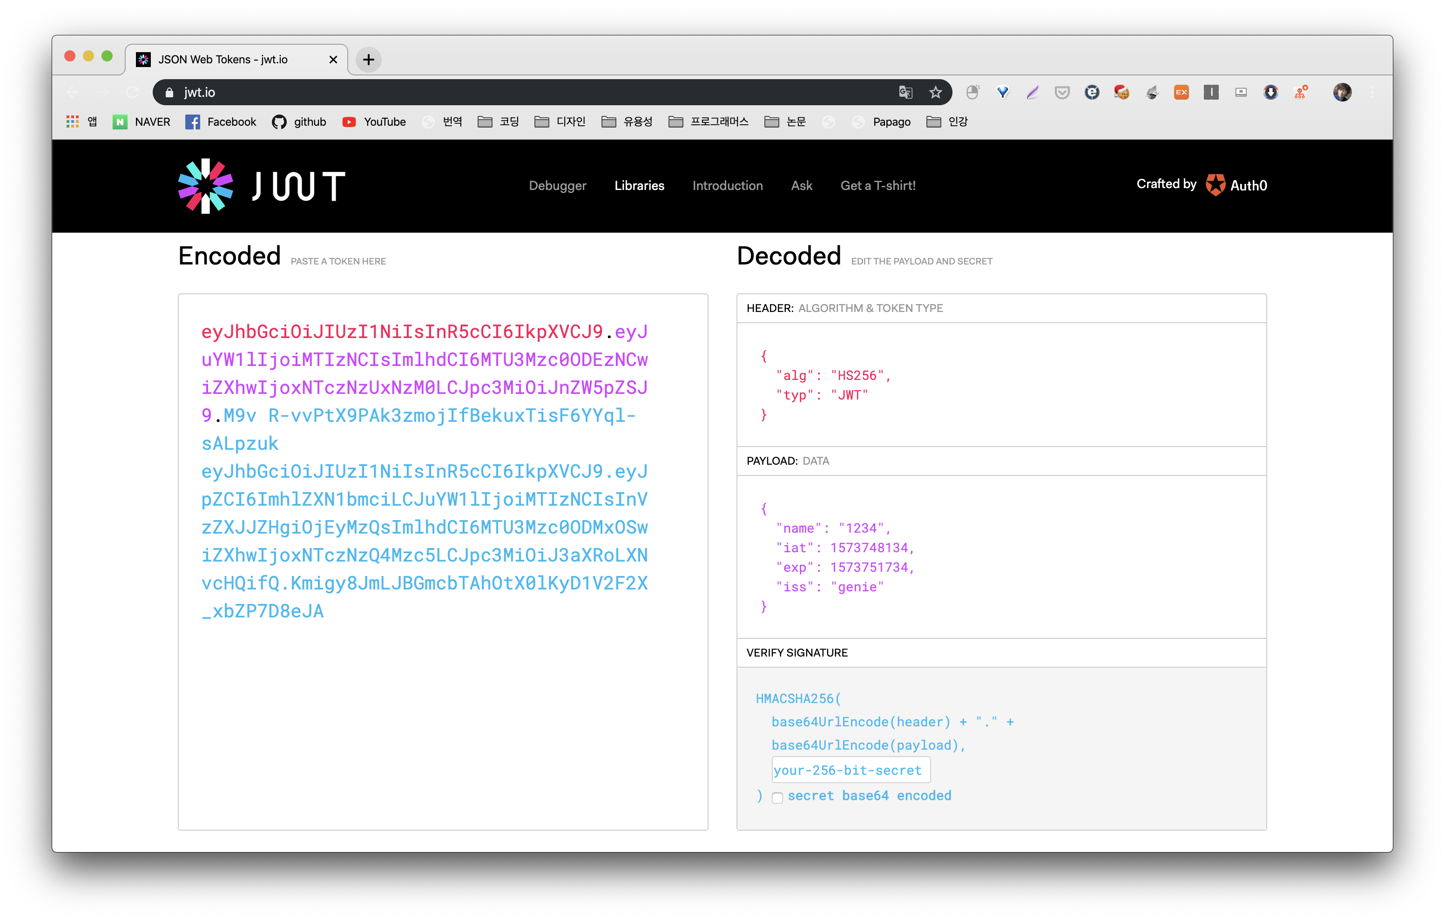Viewport: 1445px width, 921px height.
Task: Open the 코딩 bookmarks folder
Action: tap(498, 122)
